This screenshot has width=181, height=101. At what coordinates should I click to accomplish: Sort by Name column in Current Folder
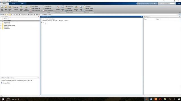coord(6,19)
